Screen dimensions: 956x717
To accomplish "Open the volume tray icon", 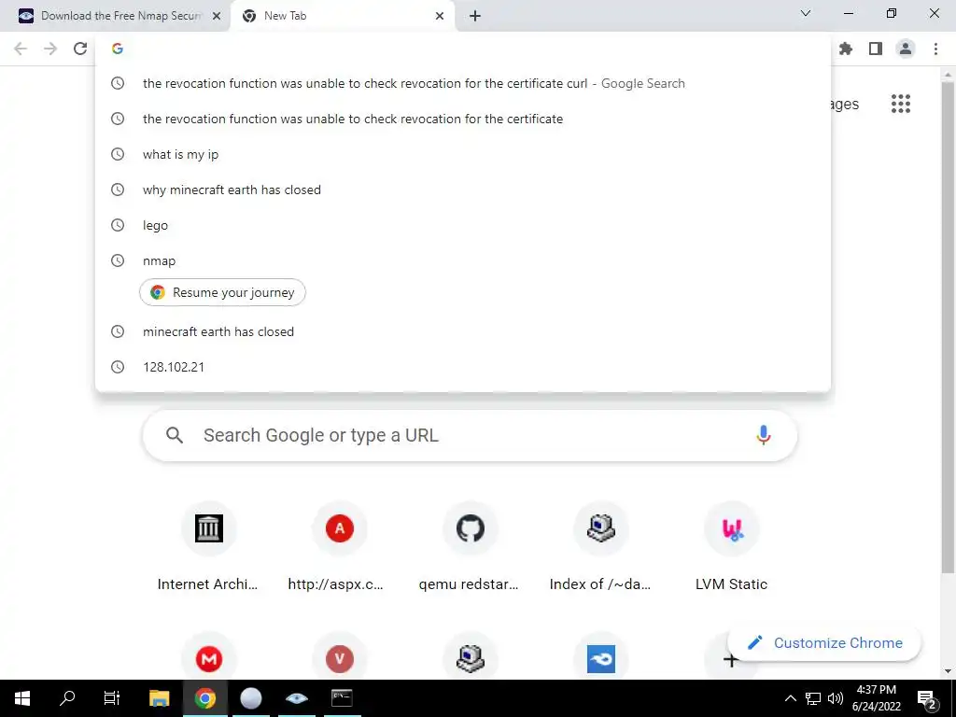I will click(836, 698).
